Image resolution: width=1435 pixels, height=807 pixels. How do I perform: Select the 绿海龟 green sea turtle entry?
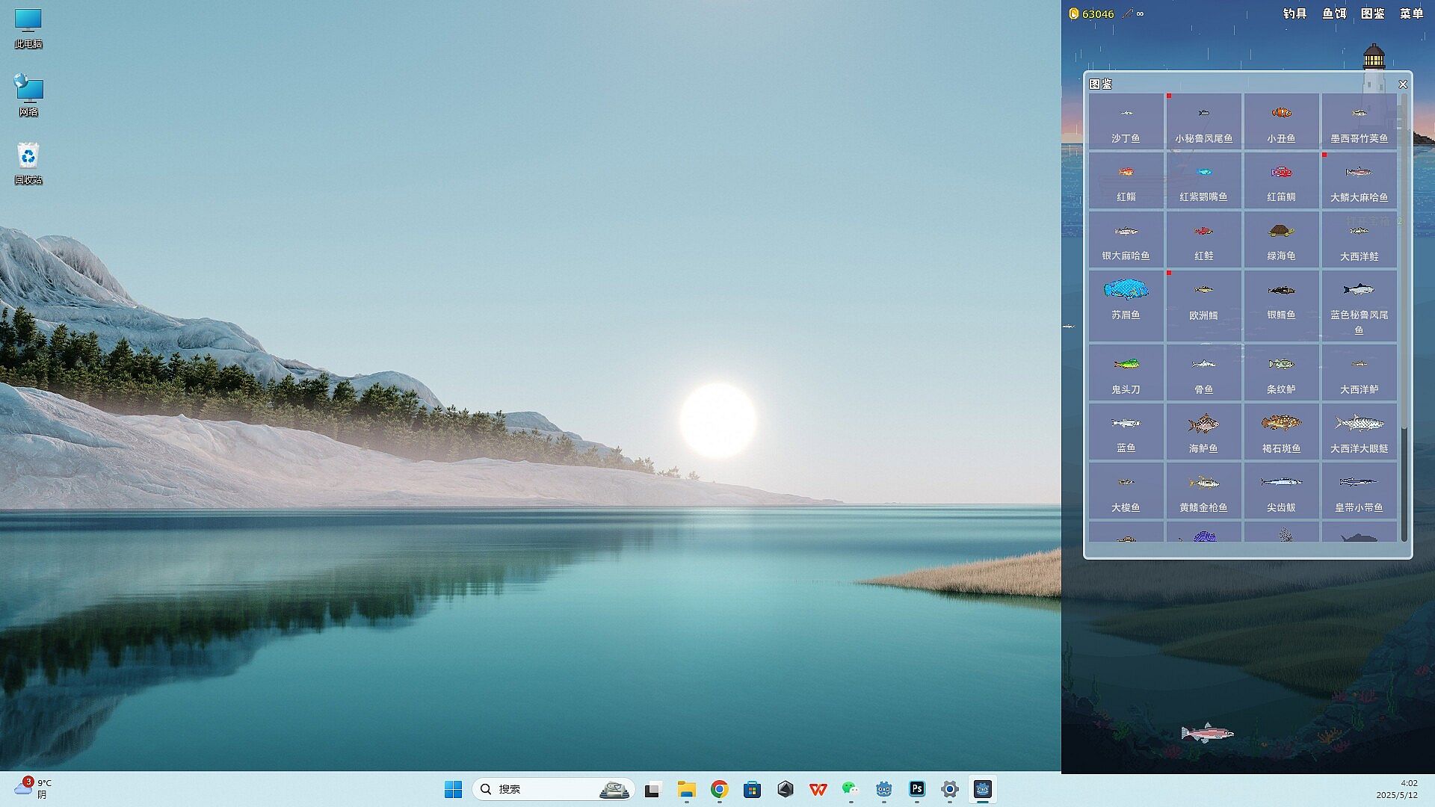(1281, 240)
